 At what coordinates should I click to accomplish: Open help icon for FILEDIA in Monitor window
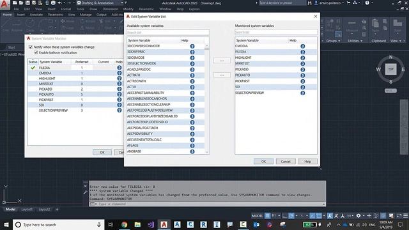[120, 68]
